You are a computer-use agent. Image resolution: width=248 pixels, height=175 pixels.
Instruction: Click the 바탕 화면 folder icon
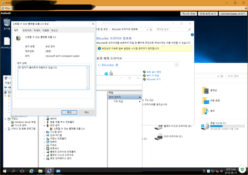[205, 101]
